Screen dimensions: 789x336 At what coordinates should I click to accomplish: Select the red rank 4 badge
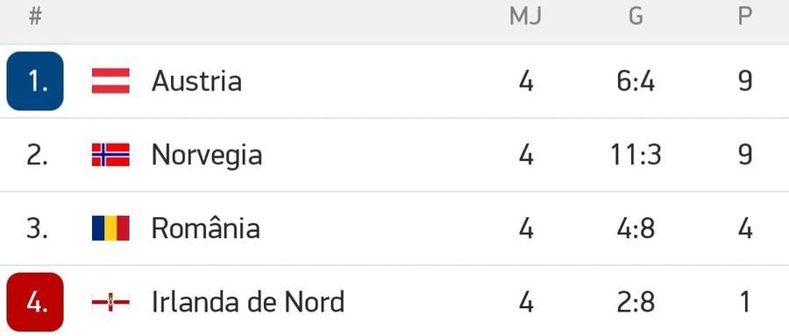(35, 303)
